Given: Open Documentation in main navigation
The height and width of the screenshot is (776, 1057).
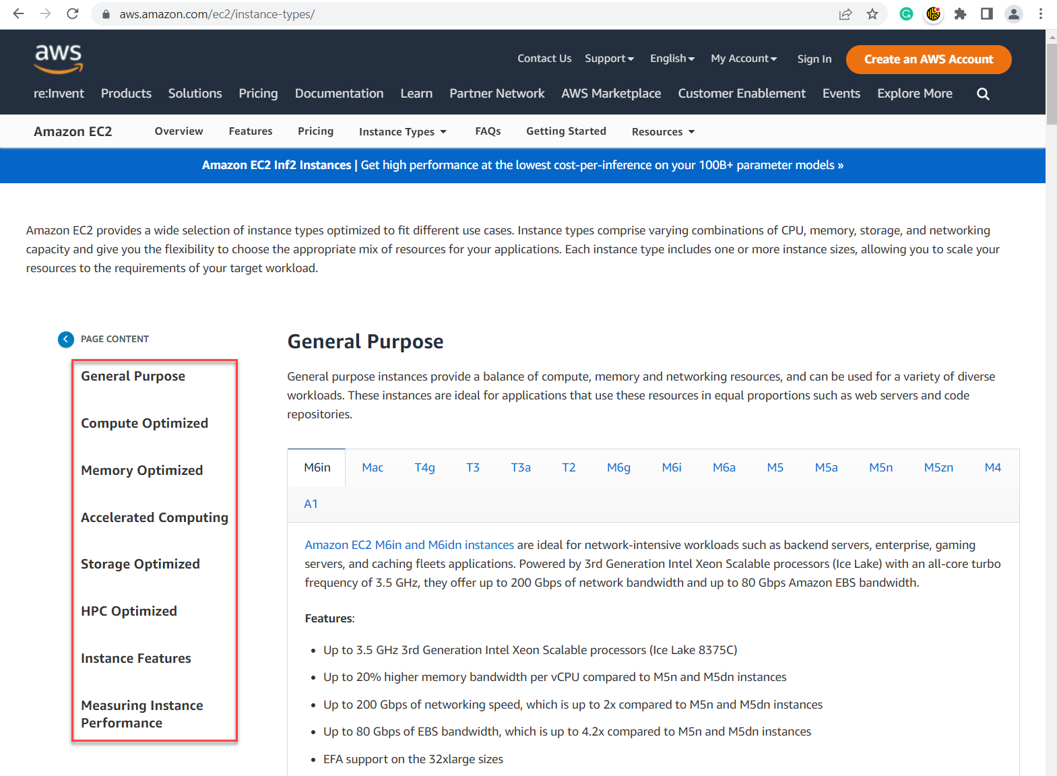Looking at the screenshot, I should (x=339, y=94).
